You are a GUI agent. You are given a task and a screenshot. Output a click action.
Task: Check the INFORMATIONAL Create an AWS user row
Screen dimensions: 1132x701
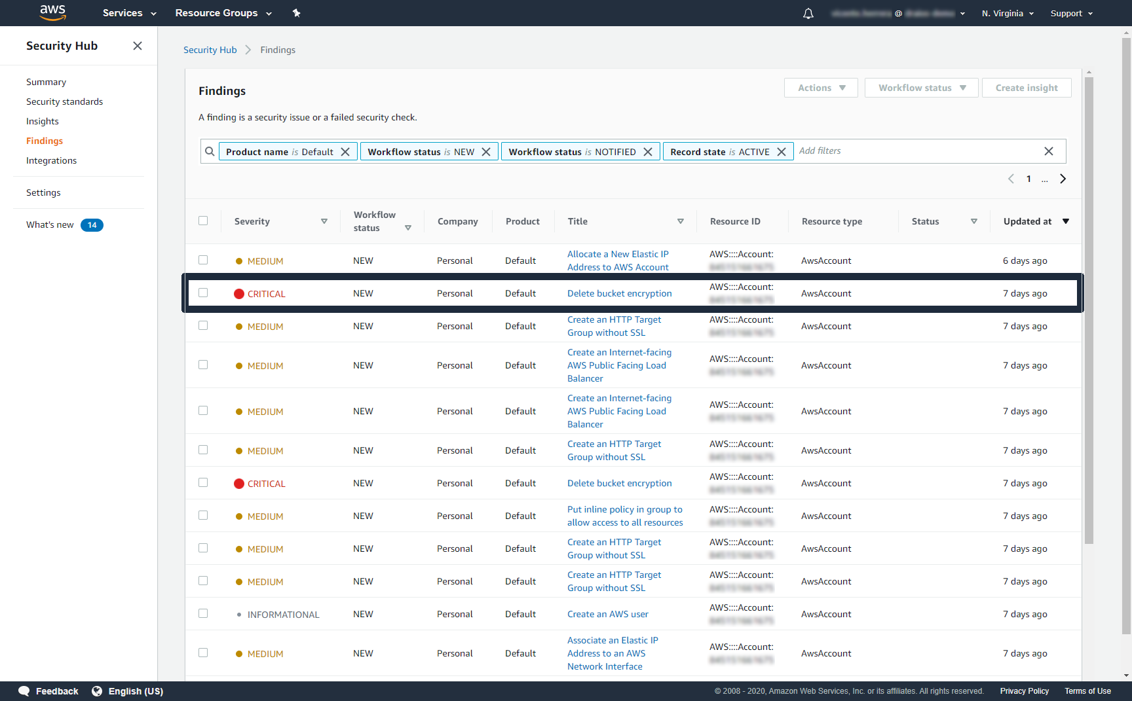203,613
